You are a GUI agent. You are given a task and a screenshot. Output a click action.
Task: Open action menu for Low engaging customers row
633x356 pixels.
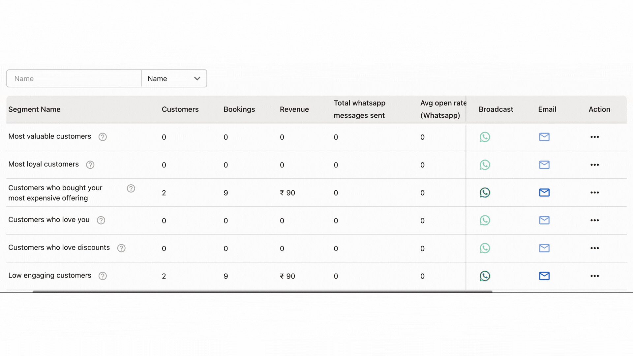(594, 276)
